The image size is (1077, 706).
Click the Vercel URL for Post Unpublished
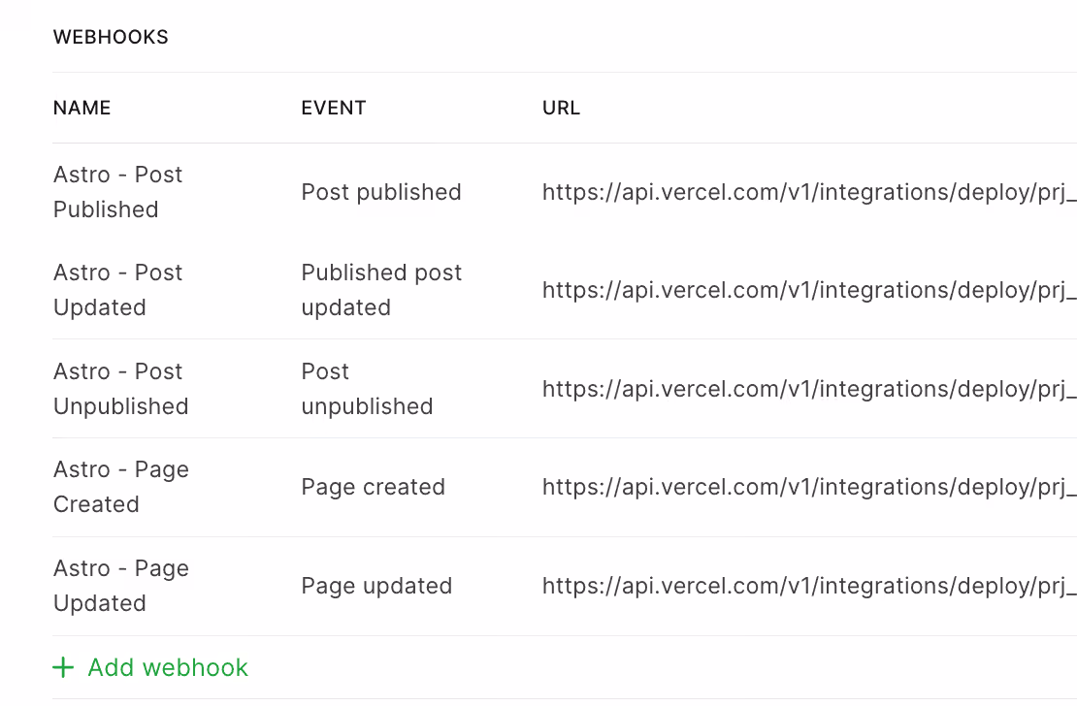click(809, 389)
